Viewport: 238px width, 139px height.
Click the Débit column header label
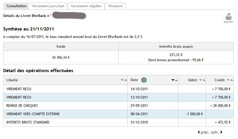pos(192,80)
